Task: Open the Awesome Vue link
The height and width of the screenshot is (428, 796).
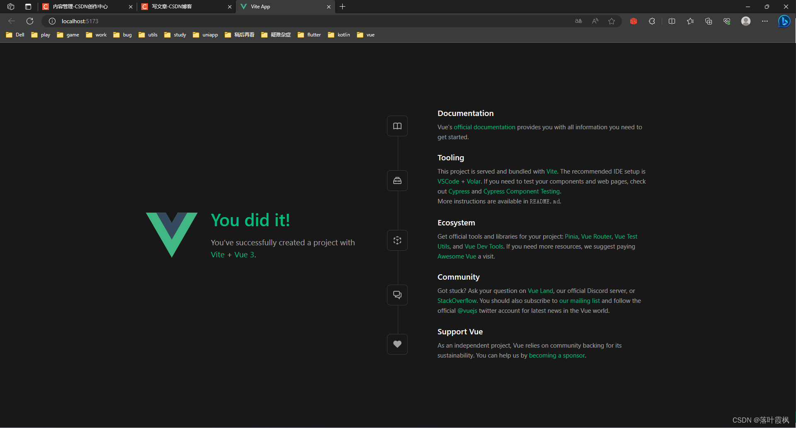Action: click(x=457, y=256)
